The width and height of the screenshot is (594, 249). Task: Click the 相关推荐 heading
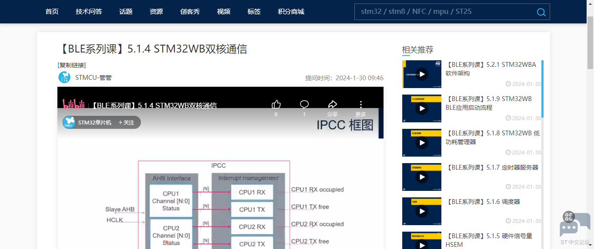click(417, 49)
